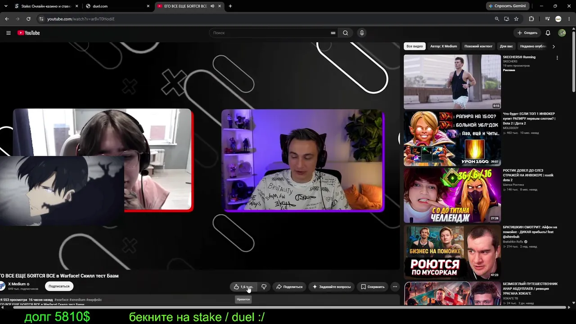Save the video with Сохранить button

pos(373,287)
